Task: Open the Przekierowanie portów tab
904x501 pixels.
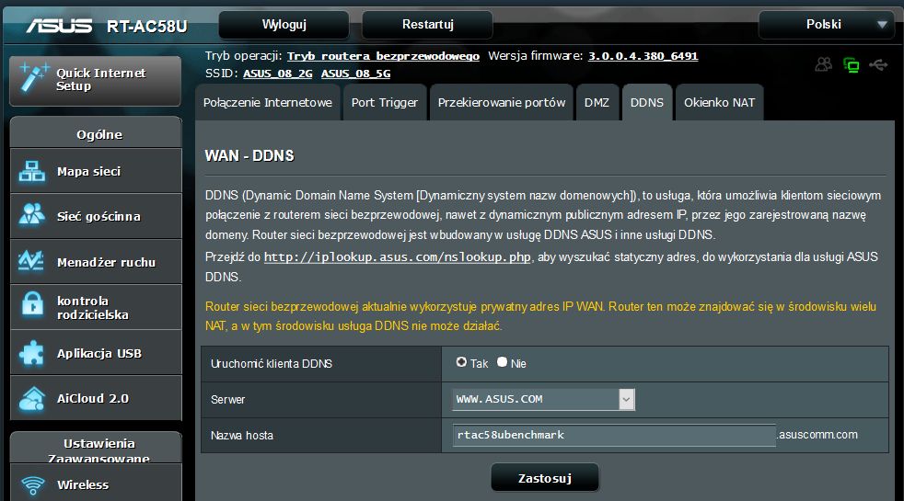Action: [x=502, y=103]
